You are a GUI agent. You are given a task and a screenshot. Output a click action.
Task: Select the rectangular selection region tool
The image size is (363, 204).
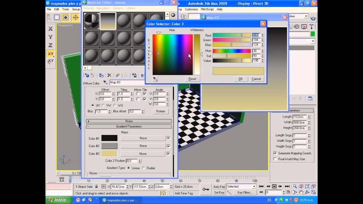[x=57, y=18]
